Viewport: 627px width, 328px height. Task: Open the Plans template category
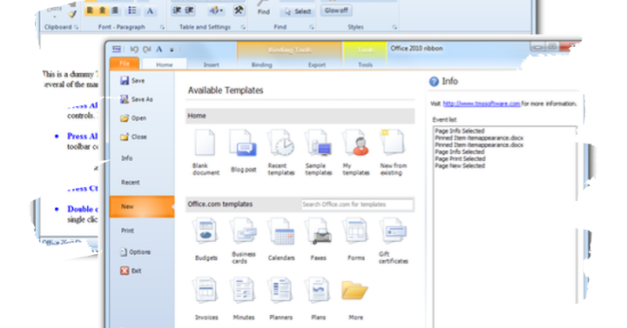pos(319,298)
